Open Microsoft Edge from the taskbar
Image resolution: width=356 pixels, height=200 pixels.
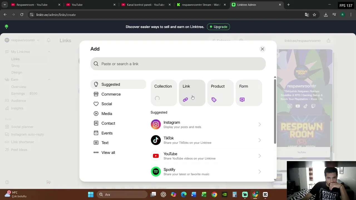tap(184, 194)
